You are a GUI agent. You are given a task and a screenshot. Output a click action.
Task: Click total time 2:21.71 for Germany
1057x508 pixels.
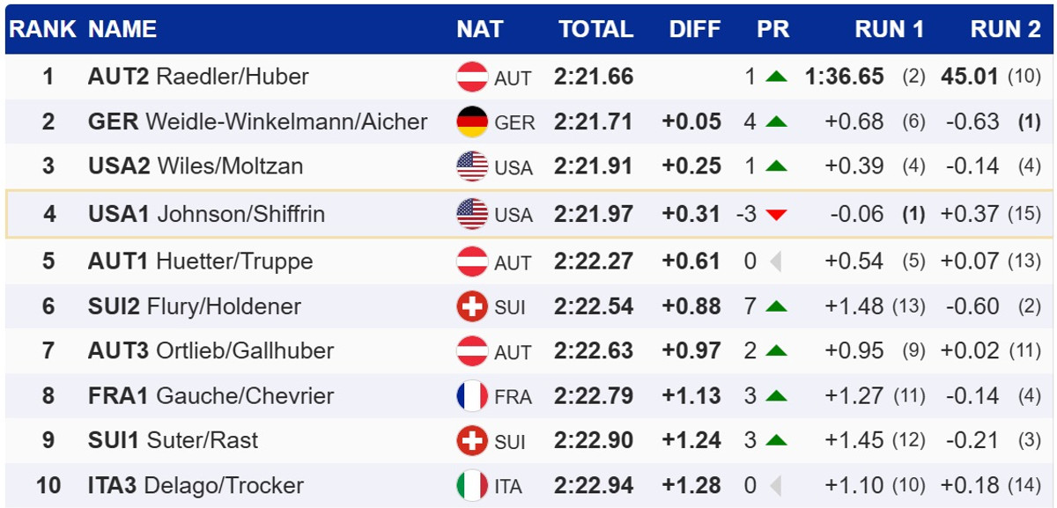(594, 121)
